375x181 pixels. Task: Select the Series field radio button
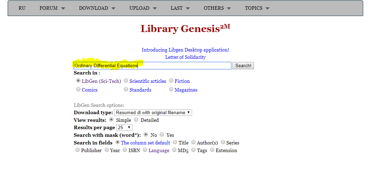click(223, 142)
